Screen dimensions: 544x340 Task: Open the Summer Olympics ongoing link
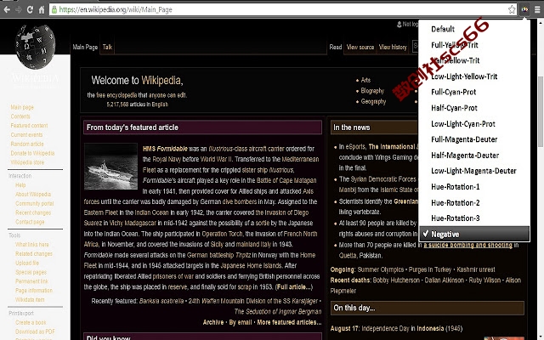381,269
